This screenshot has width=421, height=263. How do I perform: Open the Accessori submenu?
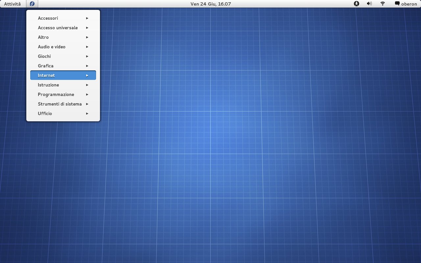[x=63, y=18]
